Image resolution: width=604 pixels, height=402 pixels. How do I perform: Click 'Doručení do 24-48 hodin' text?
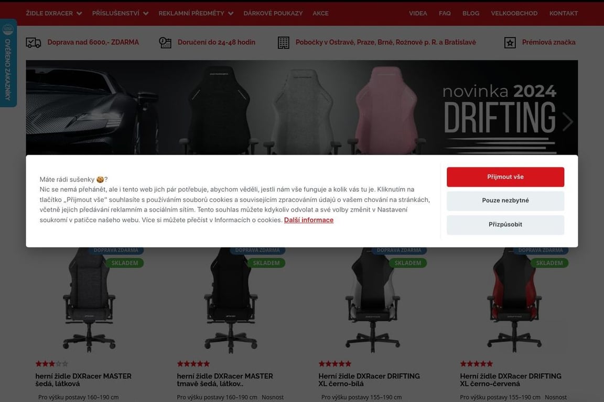coord(217,42)
